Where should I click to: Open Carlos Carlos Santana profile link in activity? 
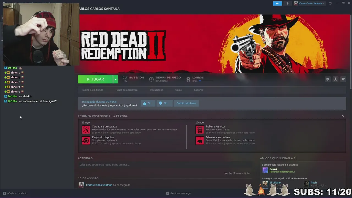(x=99, y=185)
